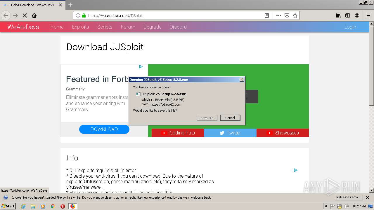
Task: Stop loading the page with X button
Action: pos(25,15)
